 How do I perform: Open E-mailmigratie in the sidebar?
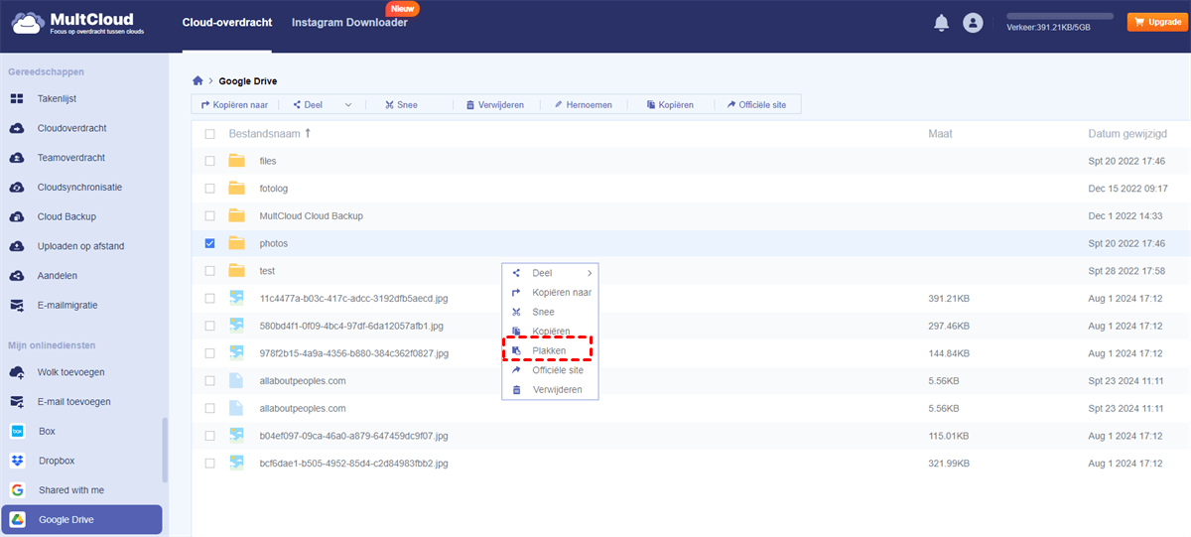[67, 305]
